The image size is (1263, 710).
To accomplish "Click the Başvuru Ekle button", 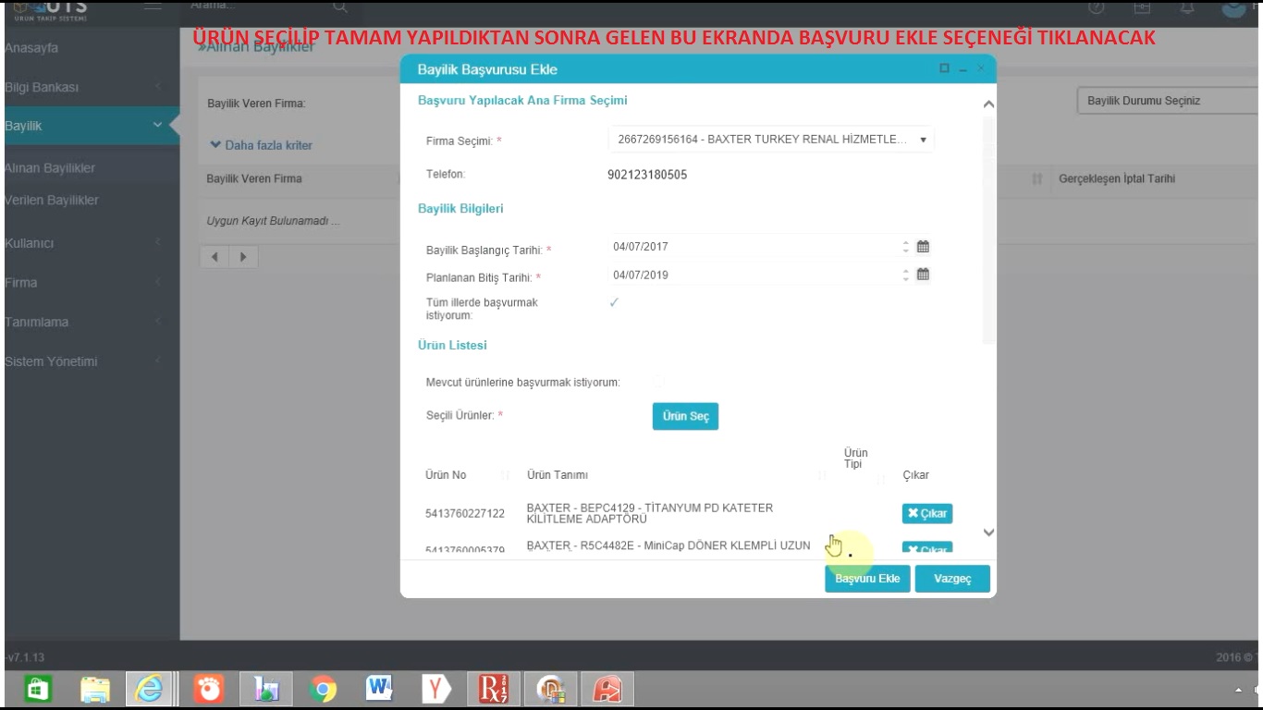I will 867,579.
